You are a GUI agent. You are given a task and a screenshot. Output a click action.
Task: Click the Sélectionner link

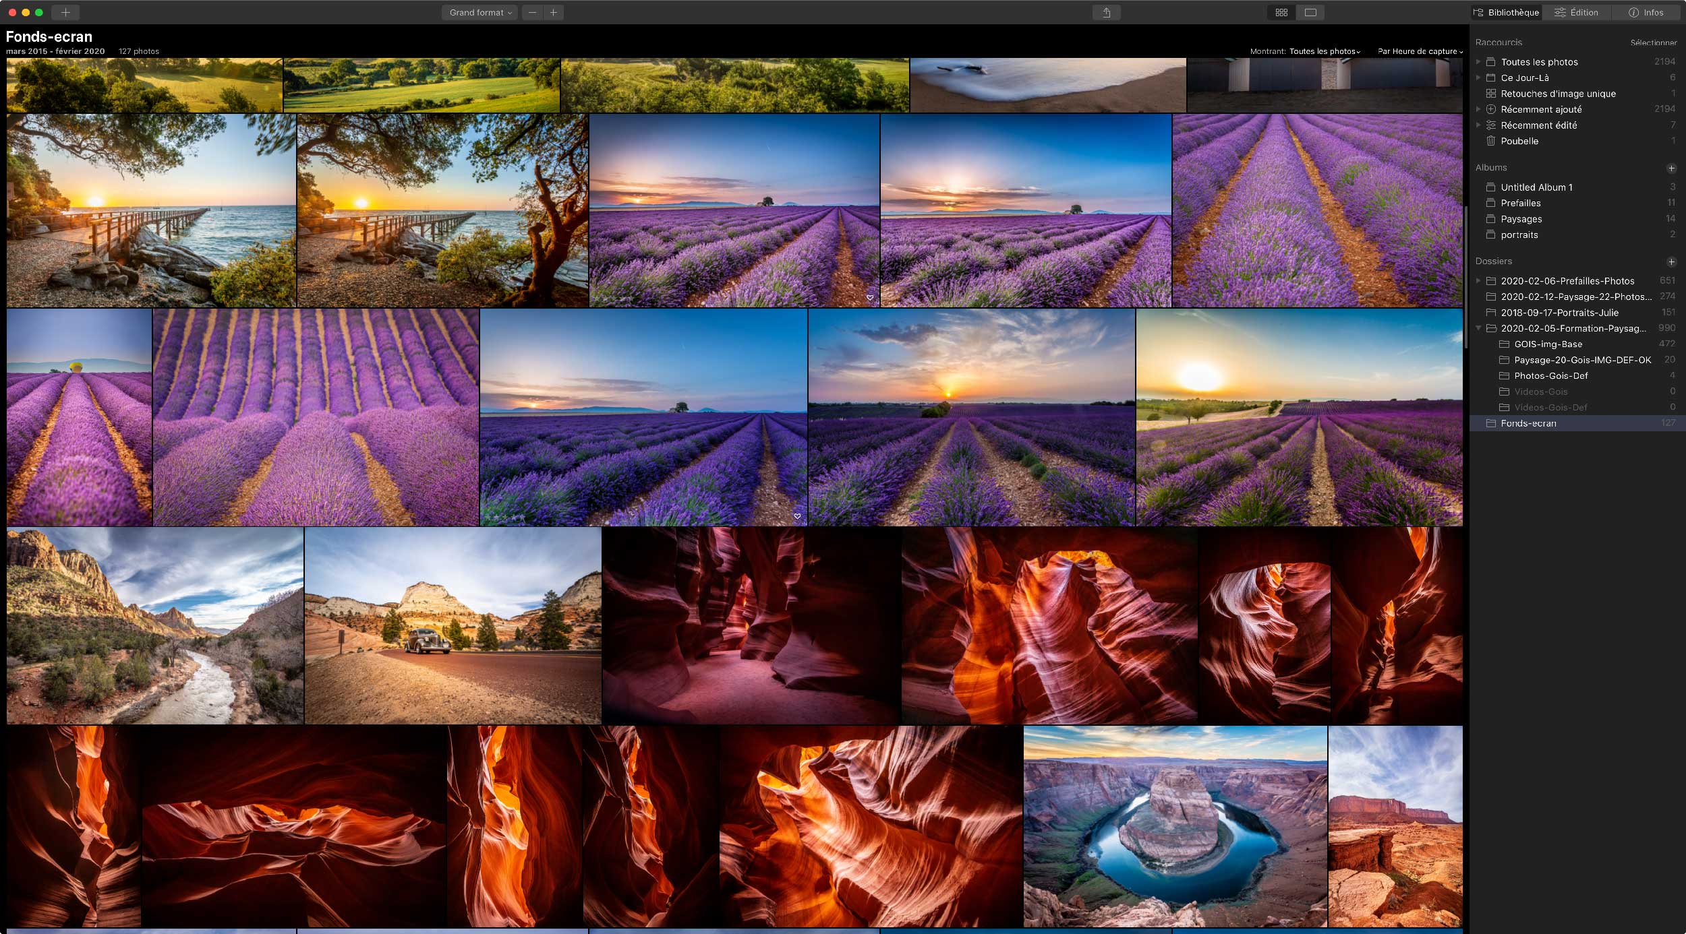(1653, 42)
